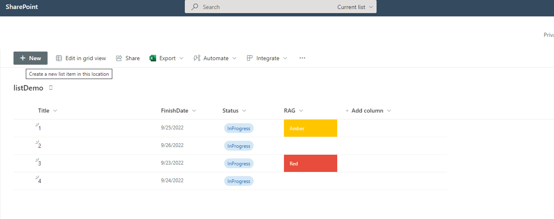Open the Current list scope dropdown
Screen dimensions: 554x219
click(x=355, y=7)
